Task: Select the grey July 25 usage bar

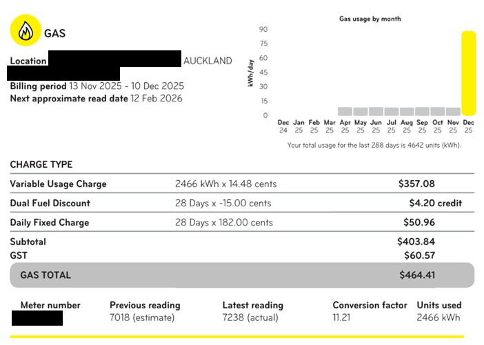Action: 391,111
